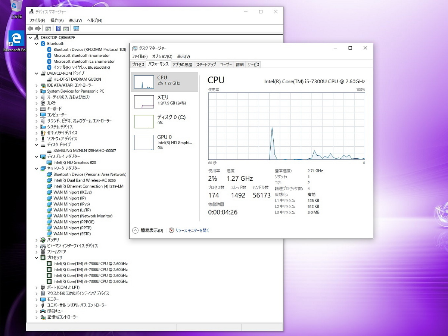Screen dimensions: 448x336
Task: Switch to the プロセス tab
Action: pos(138,65)
